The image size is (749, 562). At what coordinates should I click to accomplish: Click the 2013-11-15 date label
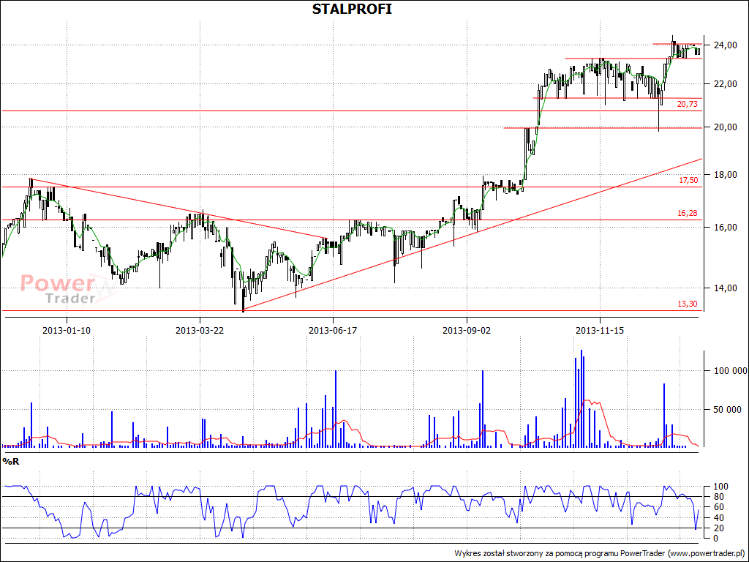(600, 330)
